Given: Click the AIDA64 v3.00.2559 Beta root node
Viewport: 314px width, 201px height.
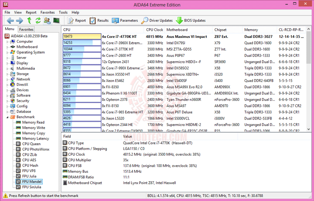Looking at the screenshot, I should click(x=26, y=36).
